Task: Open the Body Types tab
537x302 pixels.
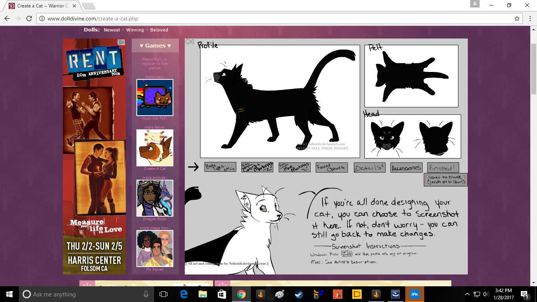Action: [220, 167]
